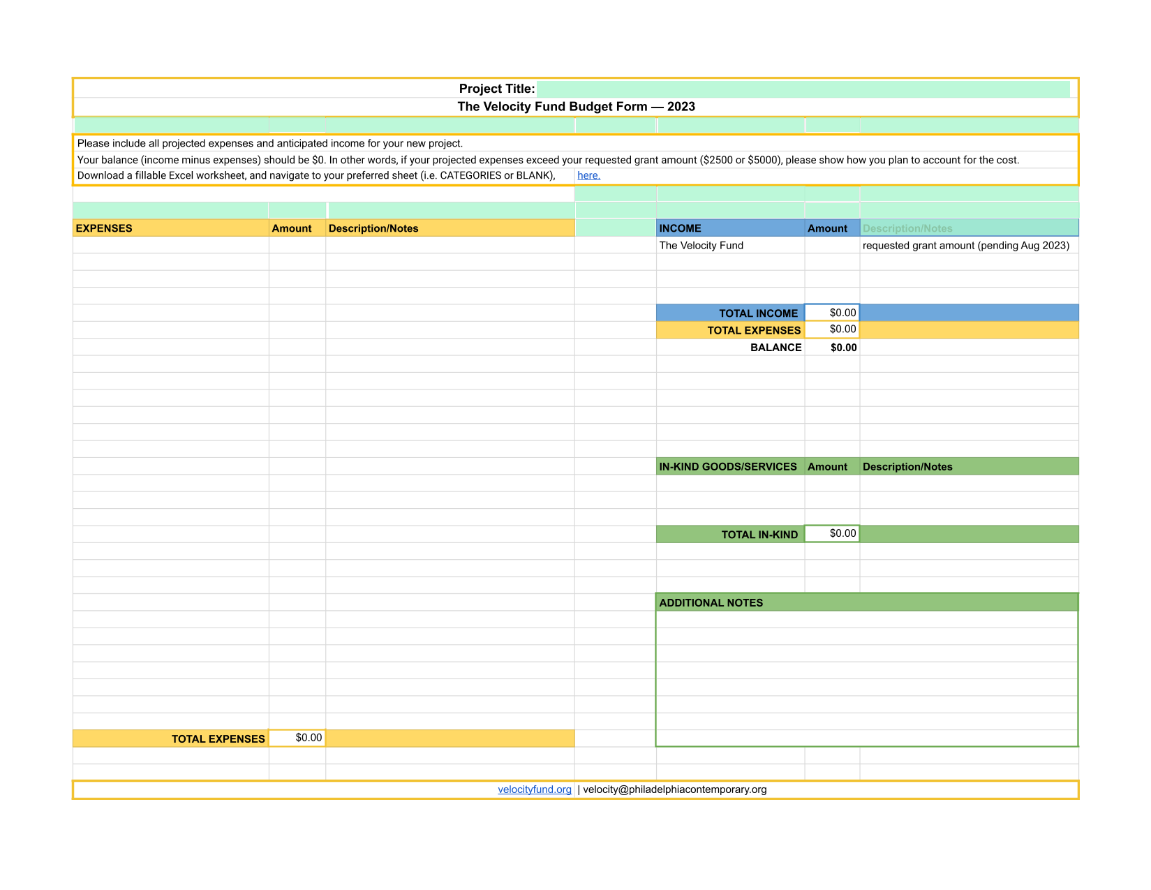The width and height of the screenshot is (1151, 890).
Task: Open the velocityfund.org link
Action: click(x=535, y=789)
